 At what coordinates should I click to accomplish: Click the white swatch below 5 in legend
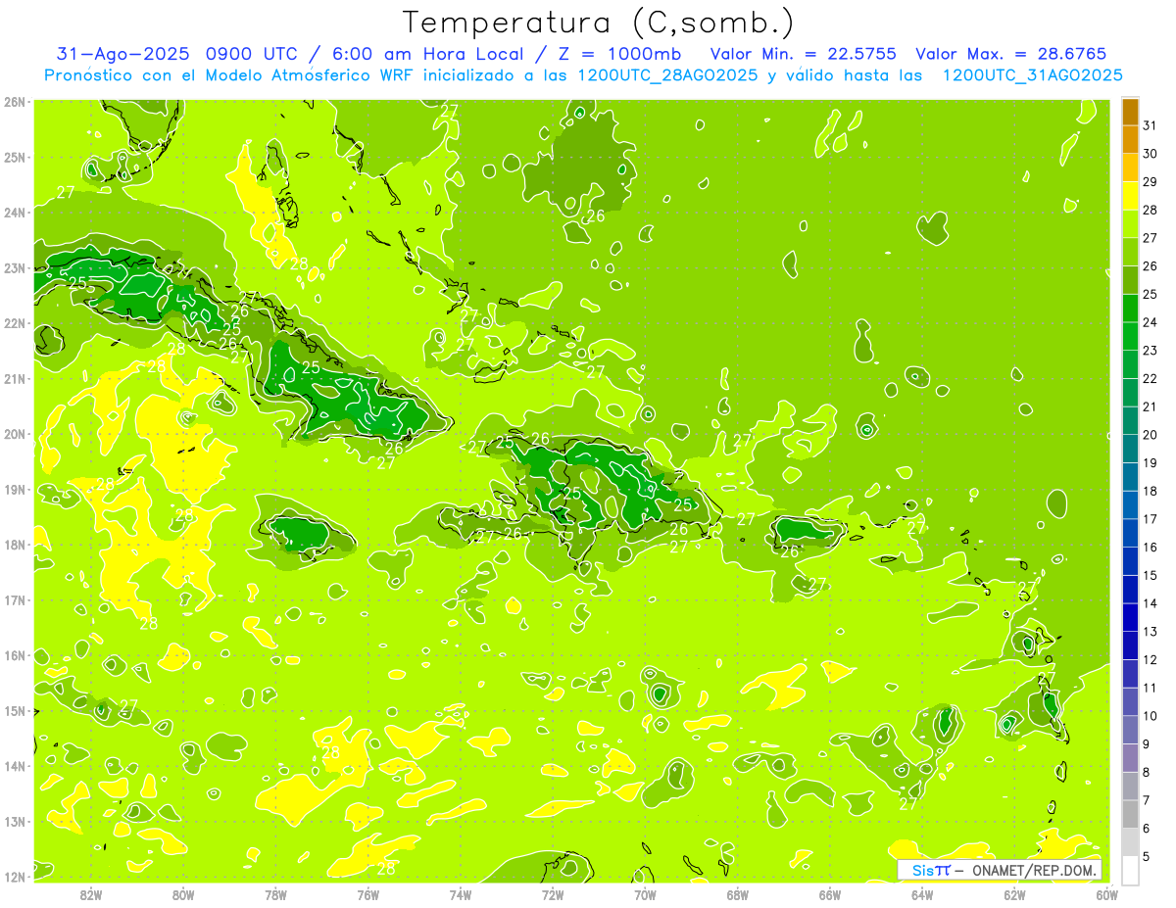(x=1130, y=870)
